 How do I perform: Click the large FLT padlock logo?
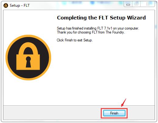28,58
